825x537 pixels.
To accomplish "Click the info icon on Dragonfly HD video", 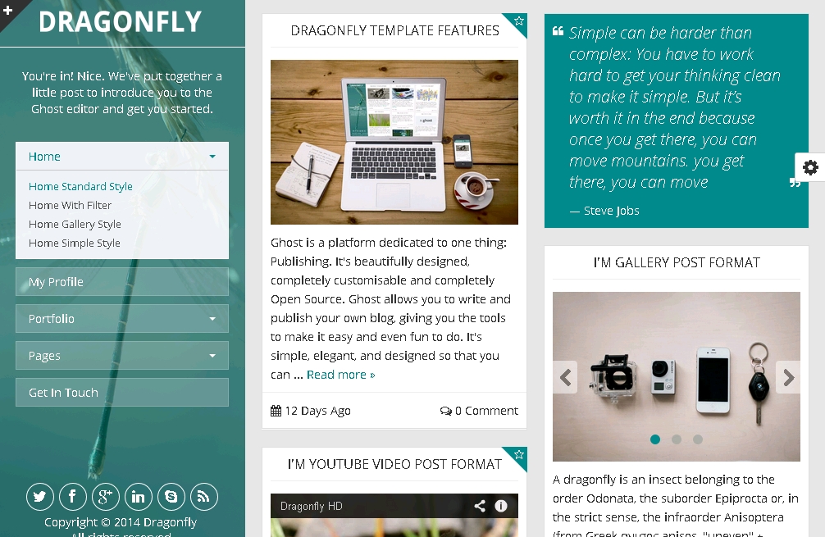I will tap(501, 506).
